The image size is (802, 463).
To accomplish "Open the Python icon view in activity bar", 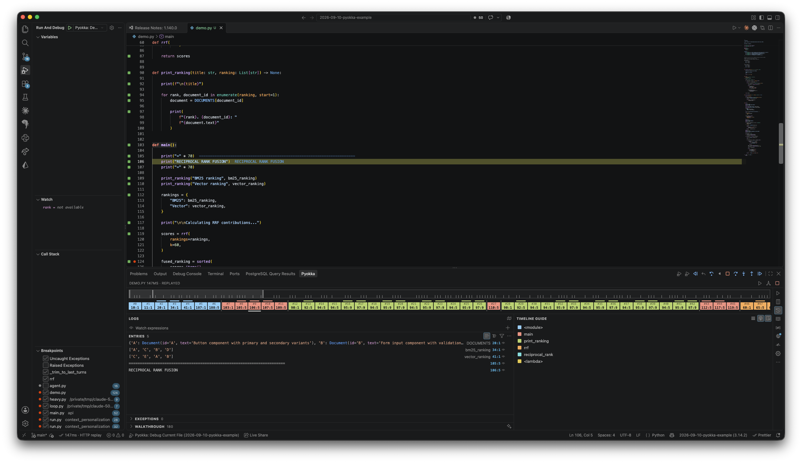I will 25,138.
